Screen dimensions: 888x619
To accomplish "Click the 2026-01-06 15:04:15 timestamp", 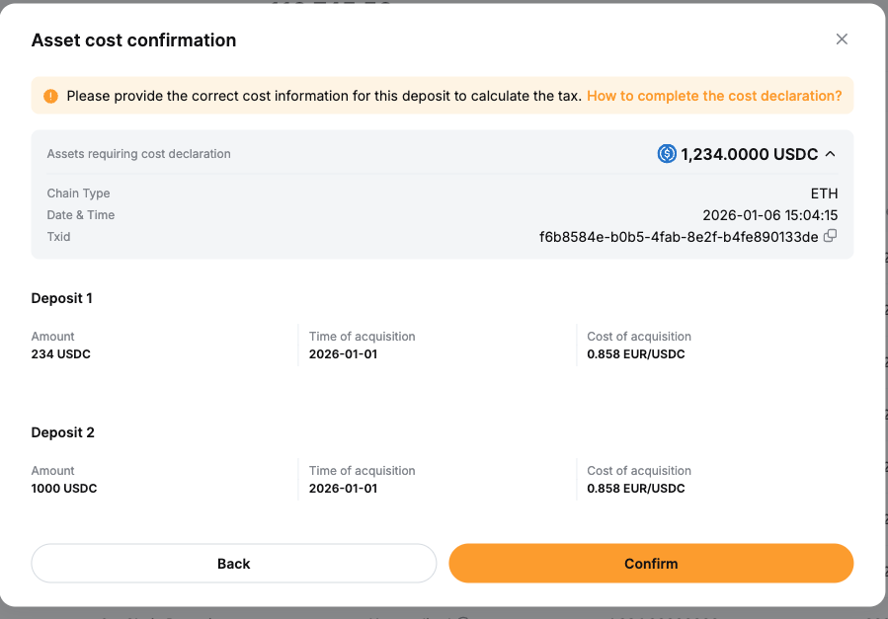I will (769, 215).
